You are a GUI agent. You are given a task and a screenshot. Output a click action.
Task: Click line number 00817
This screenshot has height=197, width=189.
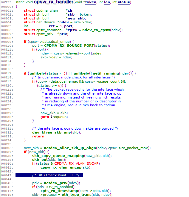coord(7,73)
